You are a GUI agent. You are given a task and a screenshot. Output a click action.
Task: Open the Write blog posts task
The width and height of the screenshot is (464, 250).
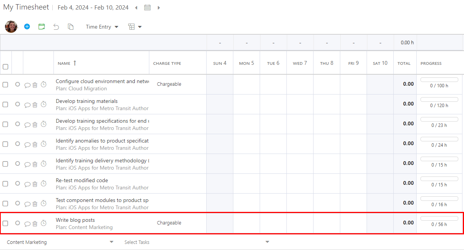(x=75, y=220)
